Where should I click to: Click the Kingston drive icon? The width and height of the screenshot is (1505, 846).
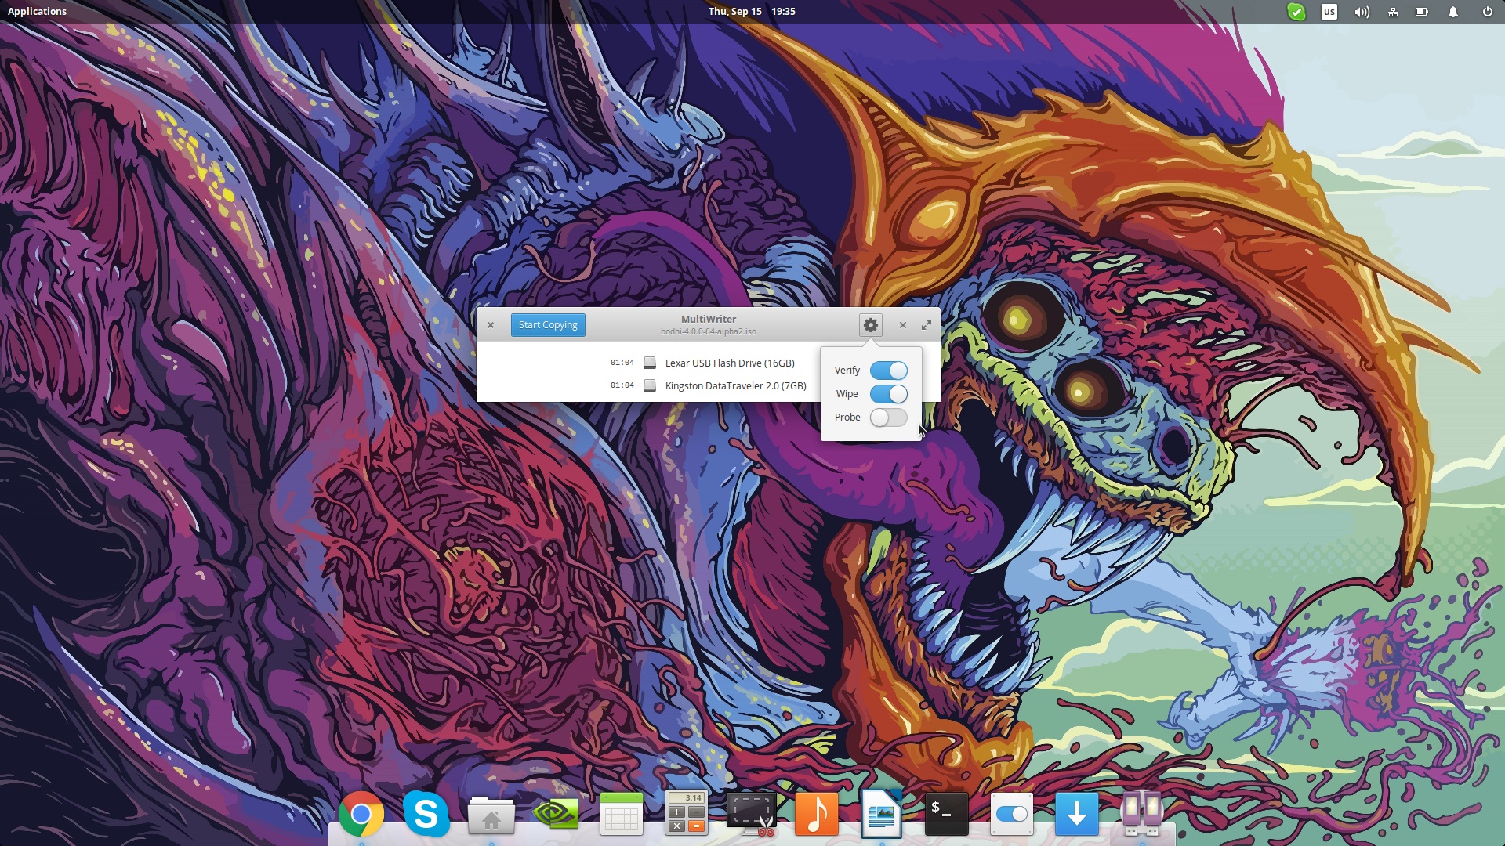click(x=650, y=385)
